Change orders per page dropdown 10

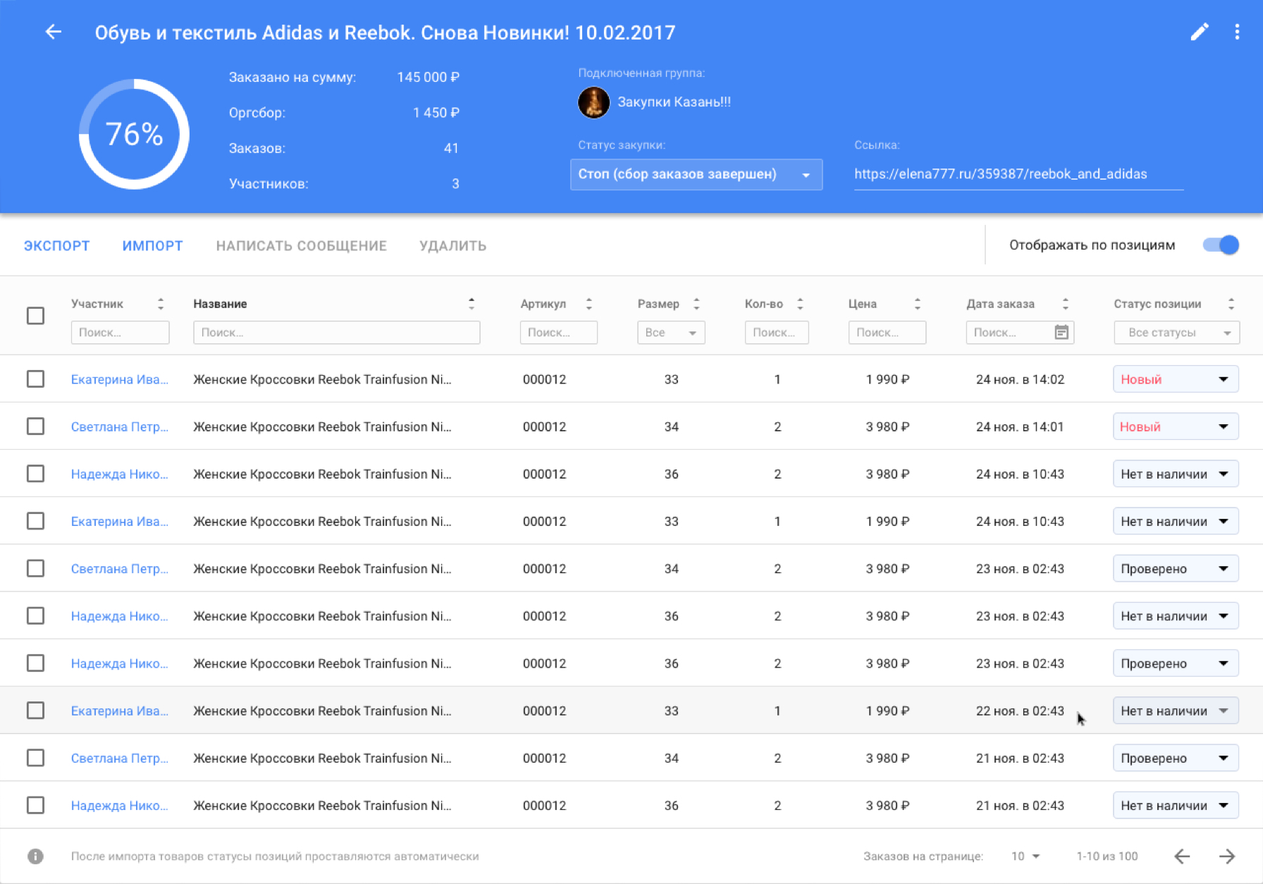[x=1025, y=856]
